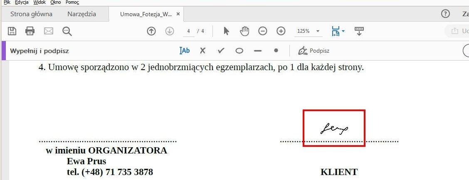Pick the checkmark tool
Image resolution: width=469 pixels, height=180 pixels.
[221, 51]
